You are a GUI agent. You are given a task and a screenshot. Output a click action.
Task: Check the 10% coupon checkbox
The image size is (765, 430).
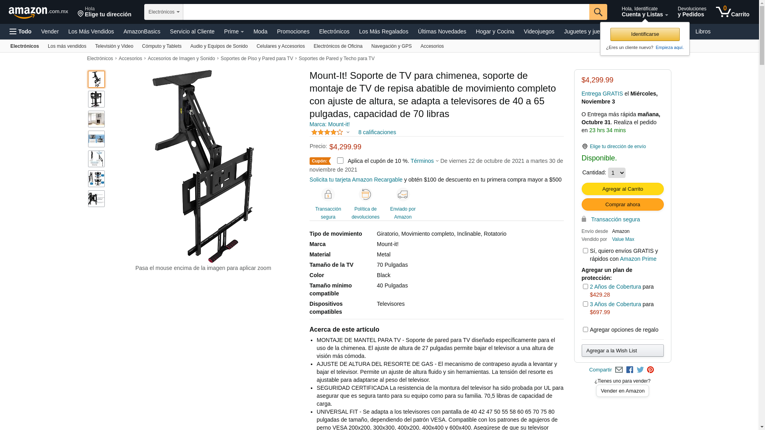point(340,160)
